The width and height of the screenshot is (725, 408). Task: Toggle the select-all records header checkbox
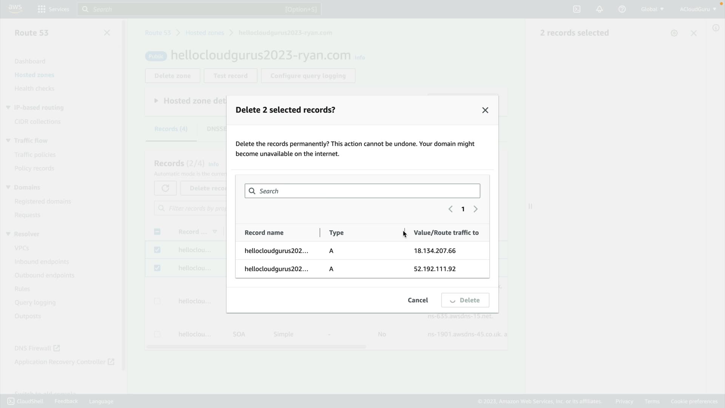tap(157, 232)
